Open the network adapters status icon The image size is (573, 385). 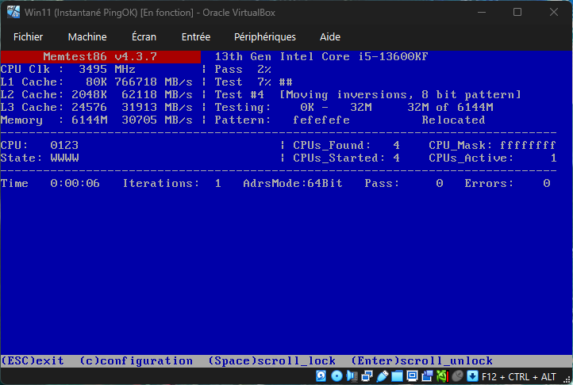(x=367, y=376)
